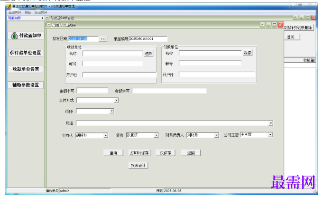Click the 收款单位 column header in background list
Viewport: 324px width, 197px height.
coord(310,60)
